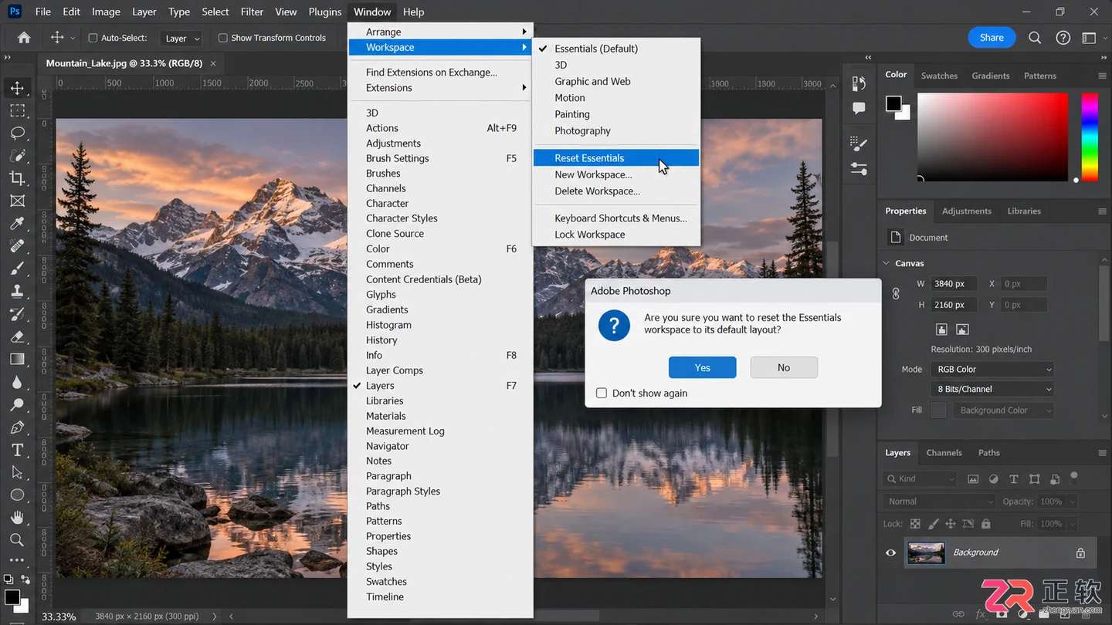Viewport: 1112px width, 625px height.
Task: Click the foreground color swatch in Color panel
Action: click(x=893, y=103)
